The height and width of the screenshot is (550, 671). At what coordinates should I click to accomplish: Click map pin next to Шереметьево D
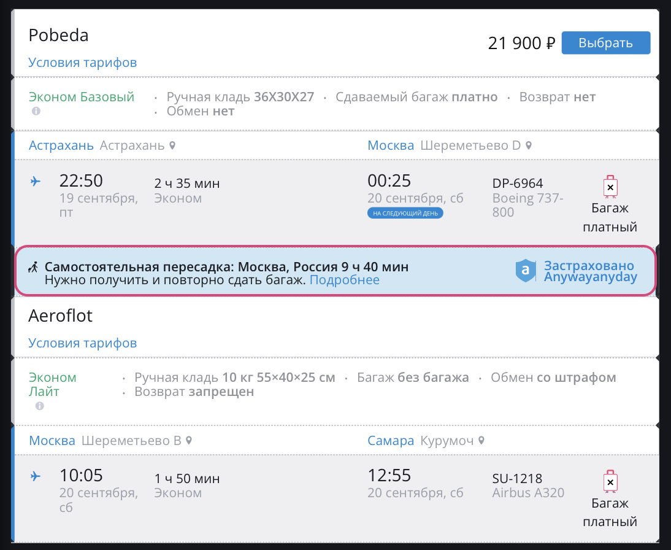(529, 145)
